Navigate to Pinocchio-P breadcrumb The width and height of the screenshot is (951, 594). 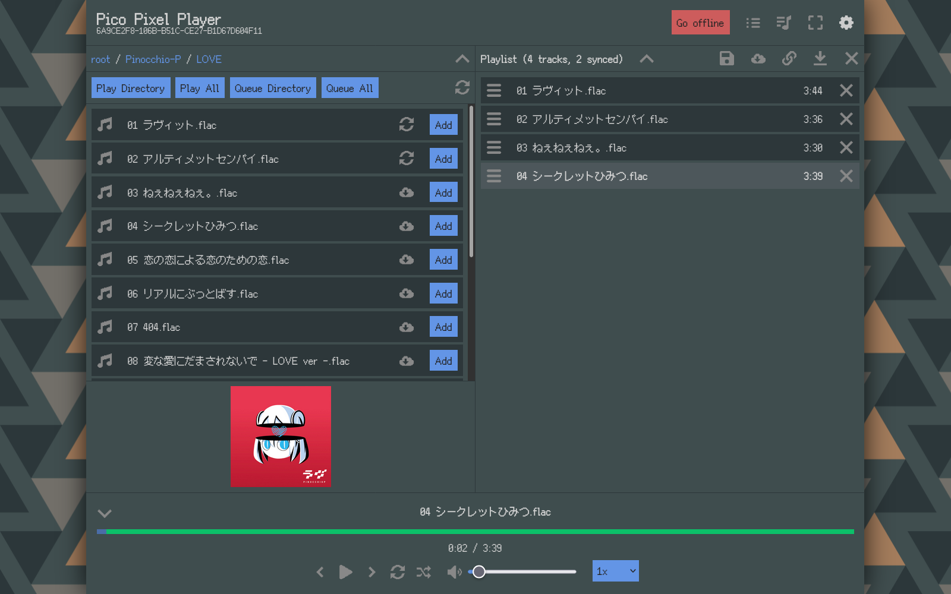(153, 59)
